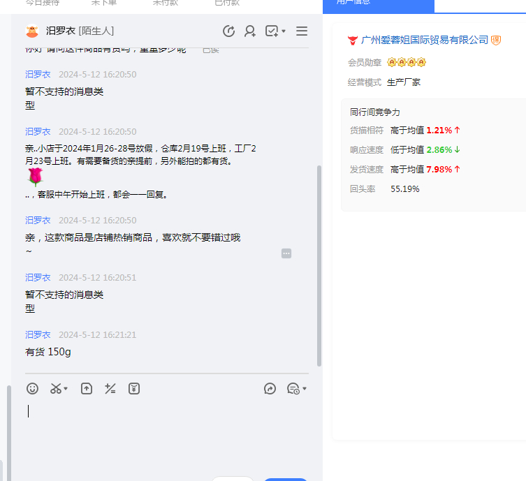Image resolution: width=526 pixels, height=481 pixels.
Task: Expand the quick-reply message dropdown arrow
Action: pyautogui.click(x=305, y=390)
